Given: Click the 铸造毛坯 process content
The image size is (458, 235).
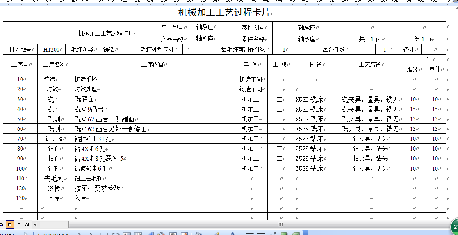Looking at the screenshot, I should coord(86,79).
